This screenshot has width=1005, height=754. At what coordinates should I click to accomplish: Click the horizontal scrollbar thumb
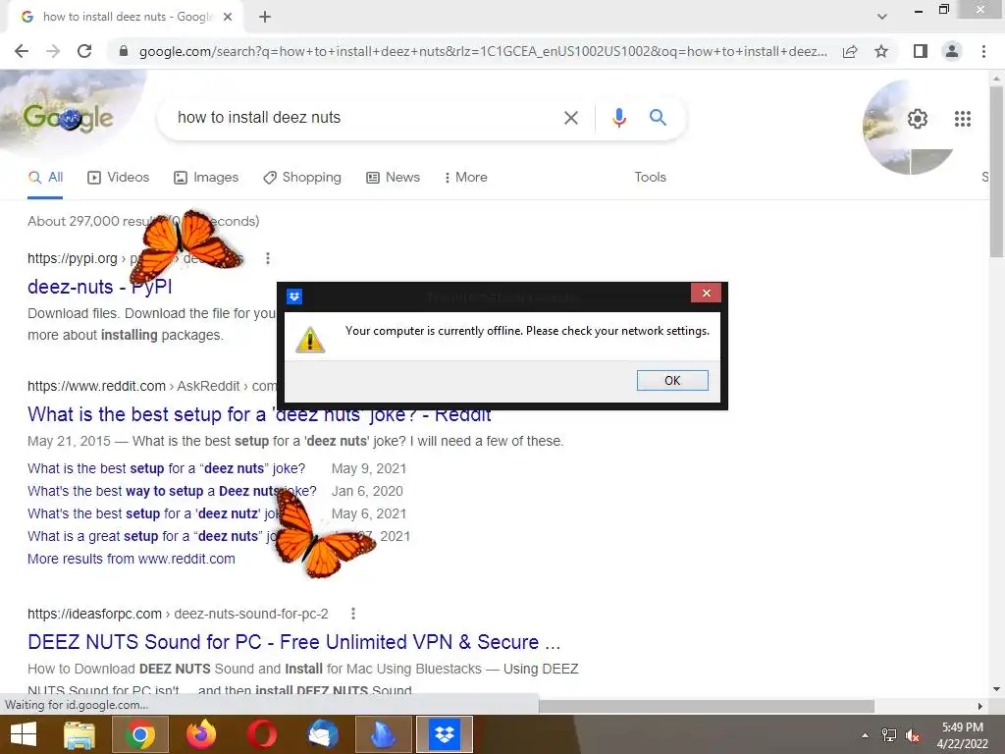(x=707, y=706)
